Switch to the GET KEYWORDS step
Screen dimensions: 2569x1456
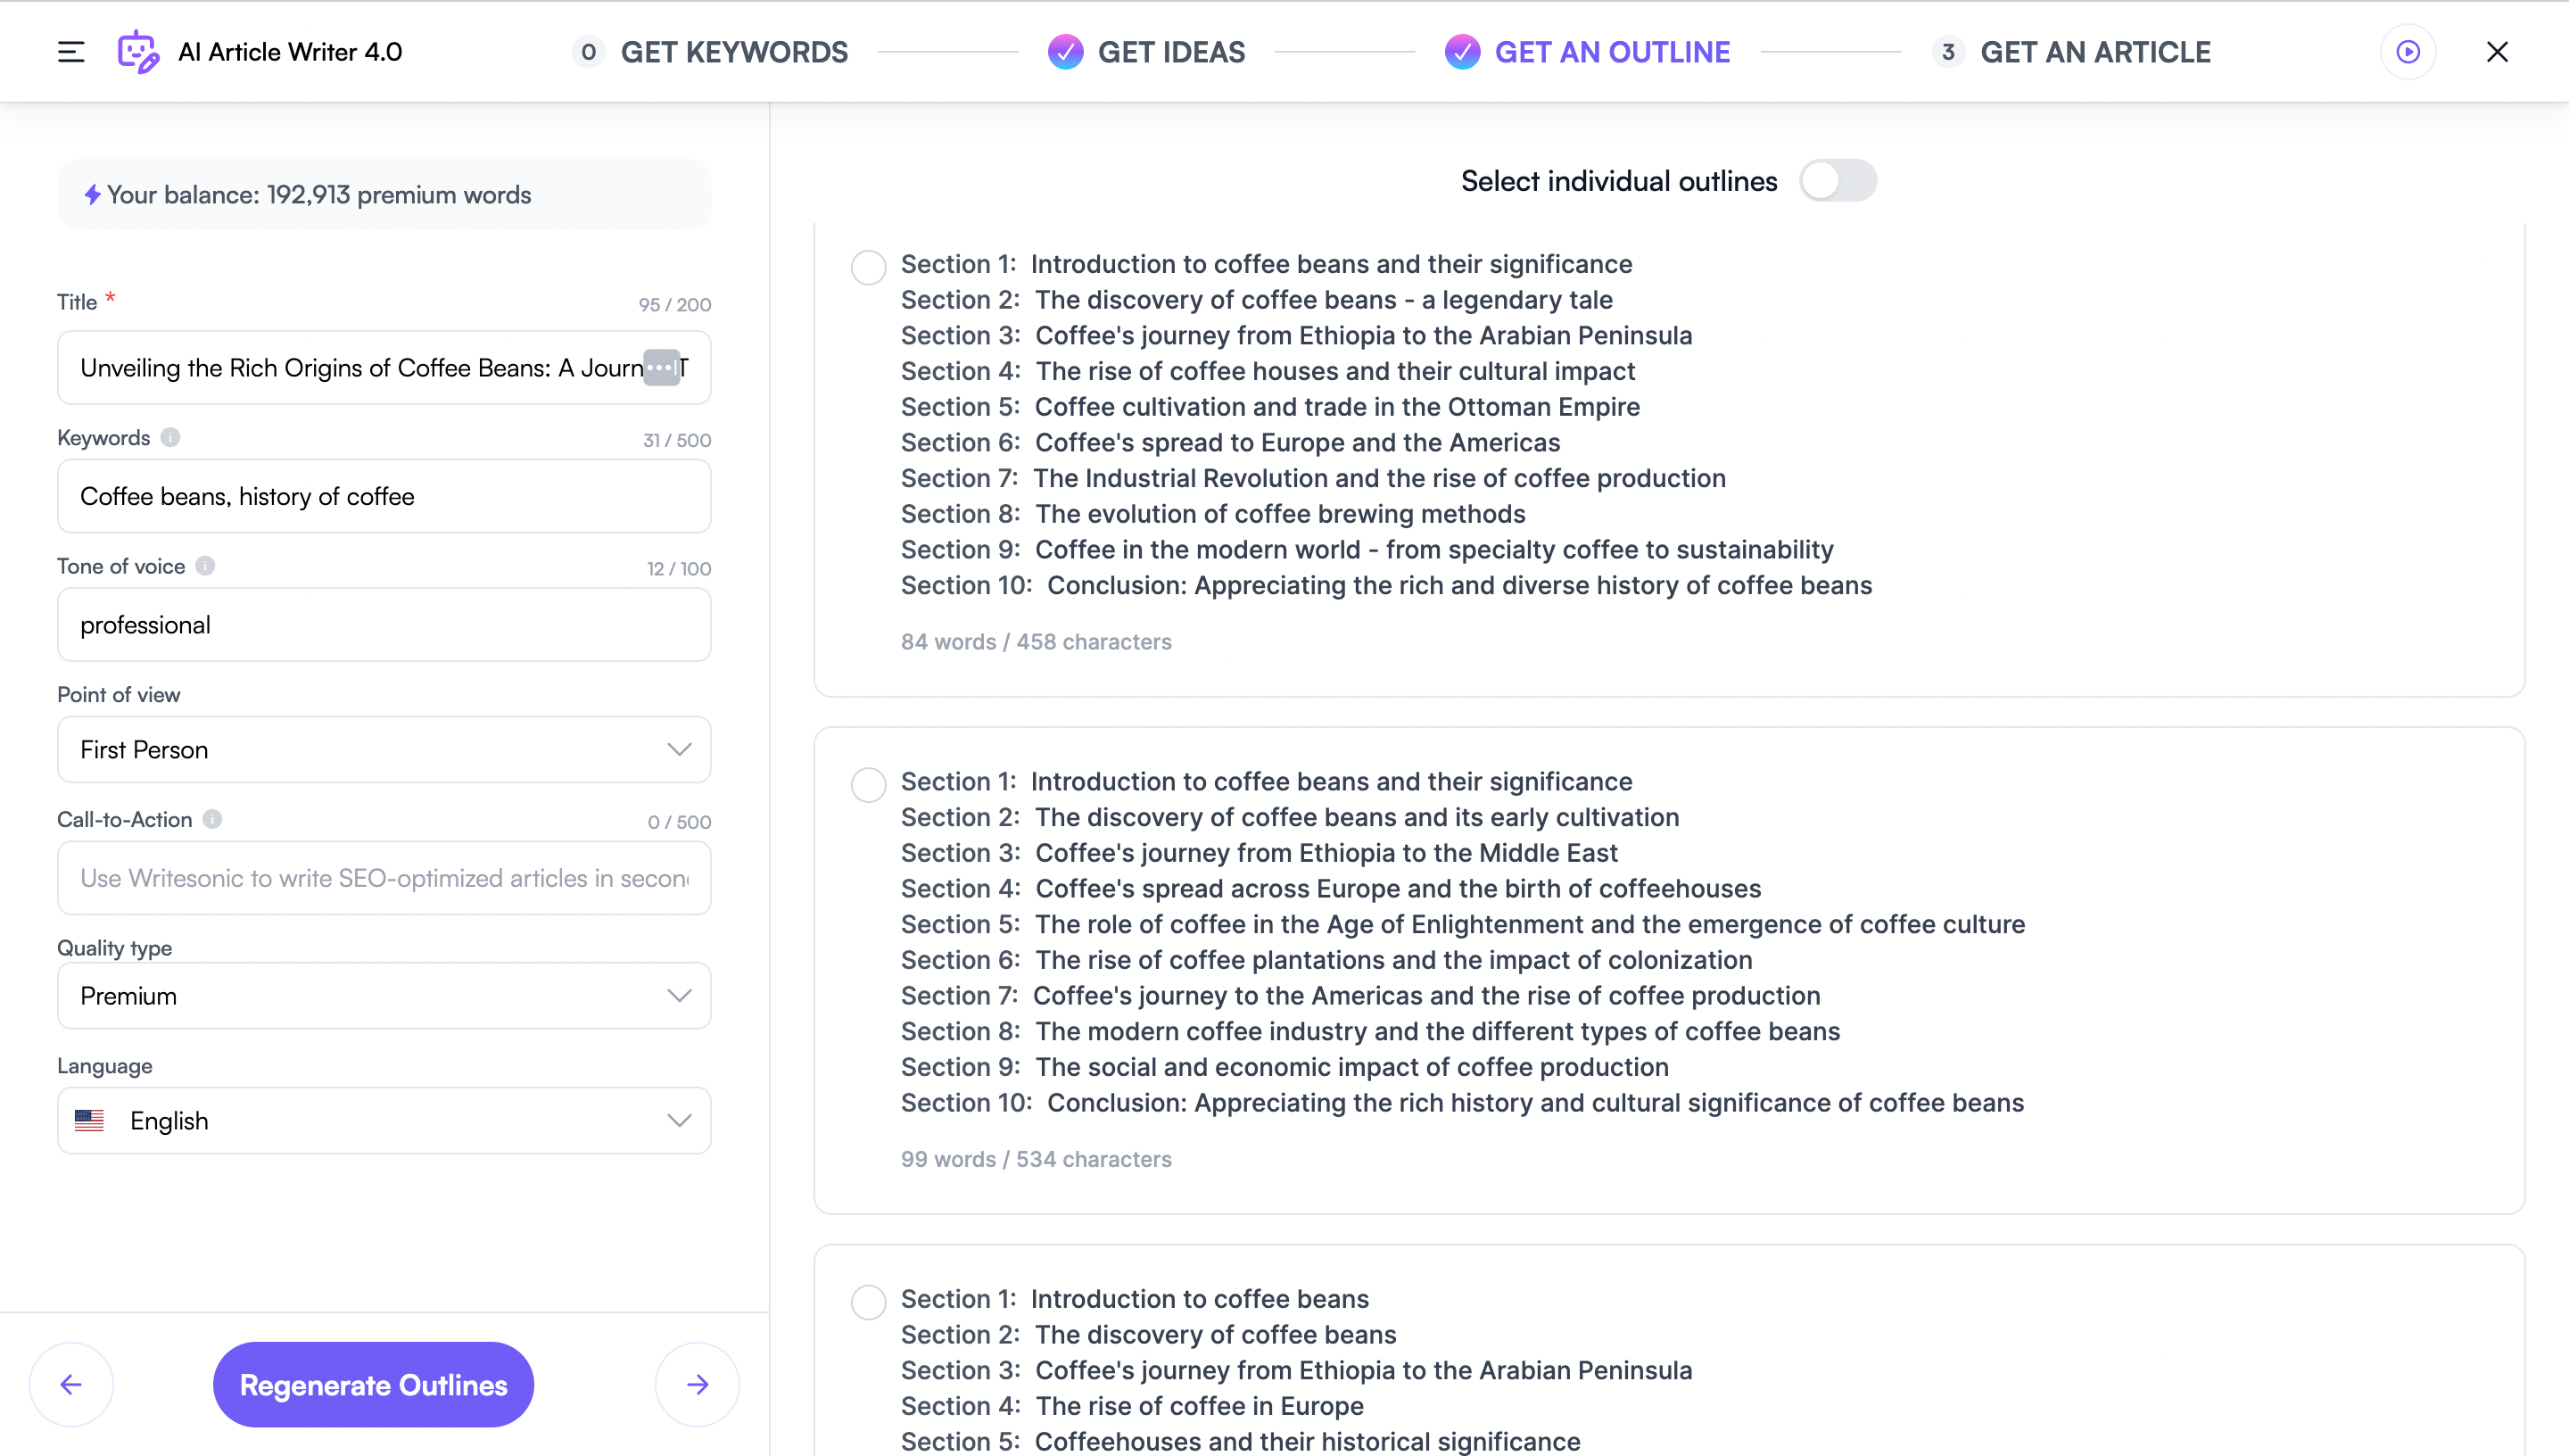(x=735, y=51)
